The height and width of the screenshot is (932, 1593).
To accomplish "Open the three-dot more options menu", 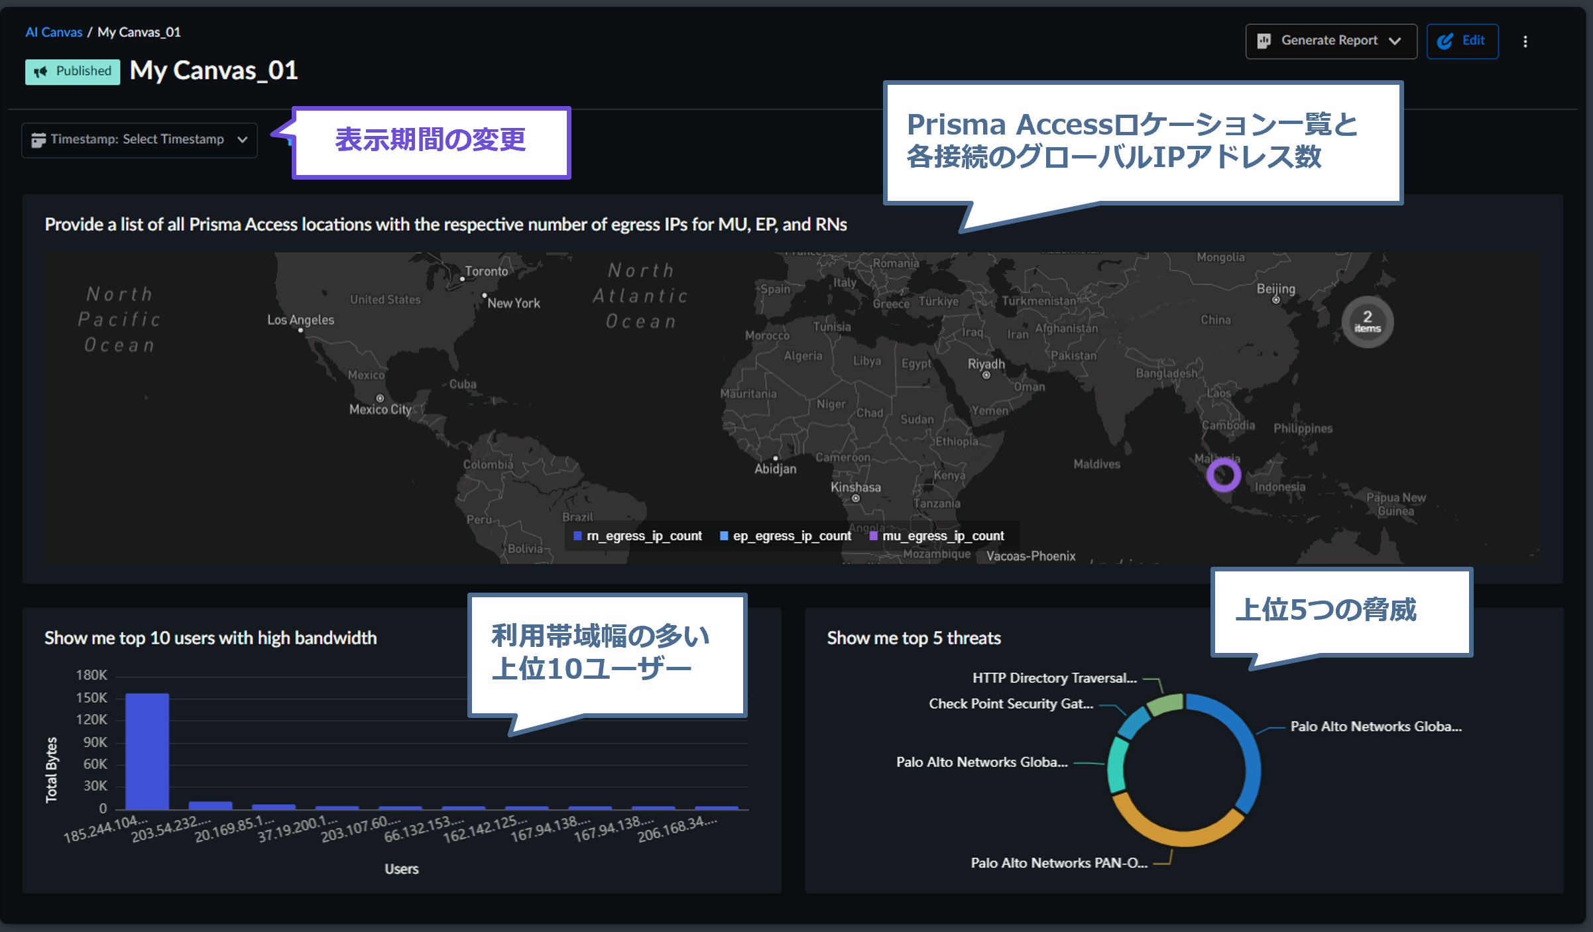I will [x=1525, y=42].
